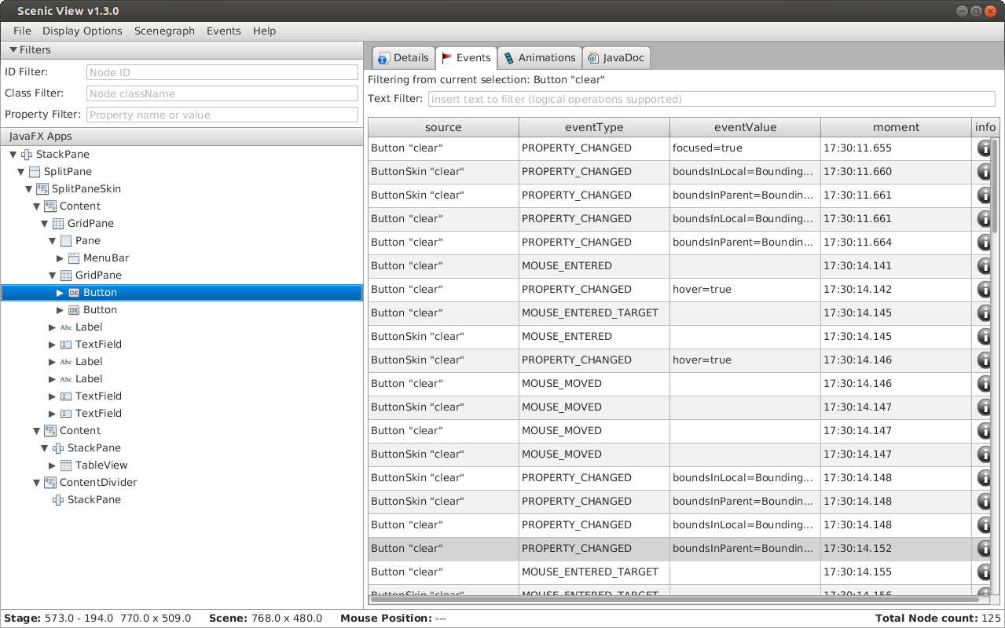Sort by the eventValue column header
The width and height of the screenshot is (1005, 628).
click(x=745, y=127)
